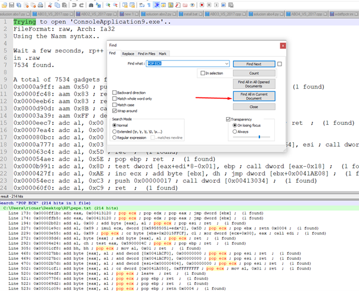Viewport: 359px width, 291px height.
Task: Adjust the transparency slider handle
Action: (x=259, y=137)
